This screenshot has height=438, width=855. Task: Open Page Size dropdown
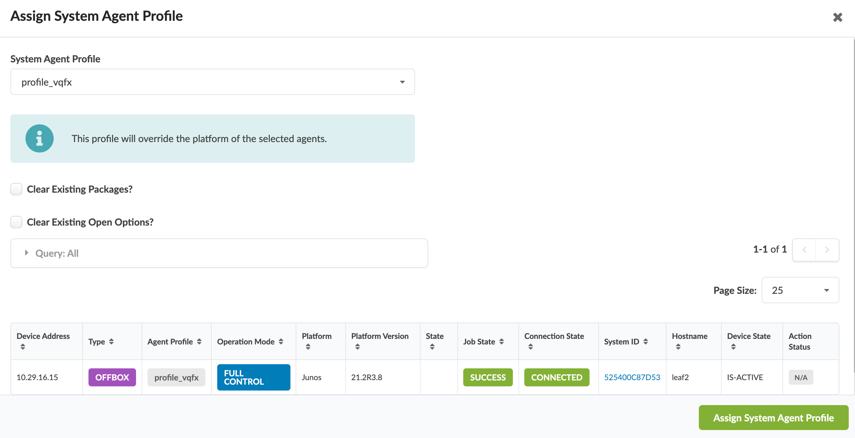click(800, 290)
